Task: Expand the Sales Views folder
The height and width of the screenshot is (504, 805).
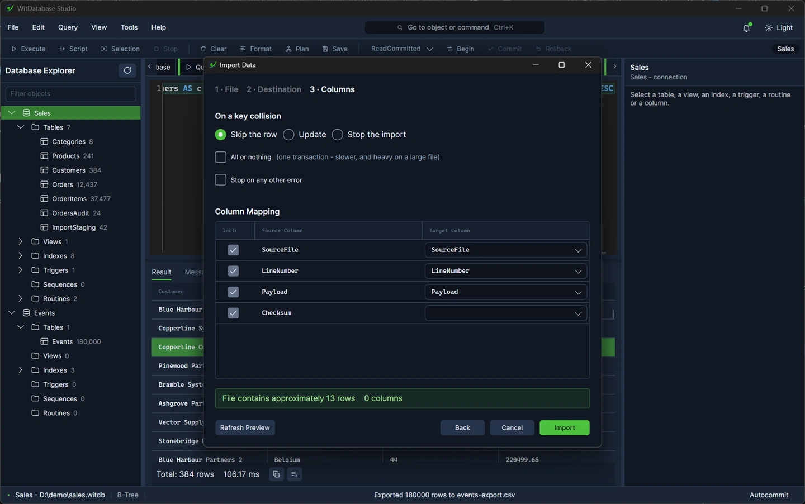Action: (x=21, y=241)
